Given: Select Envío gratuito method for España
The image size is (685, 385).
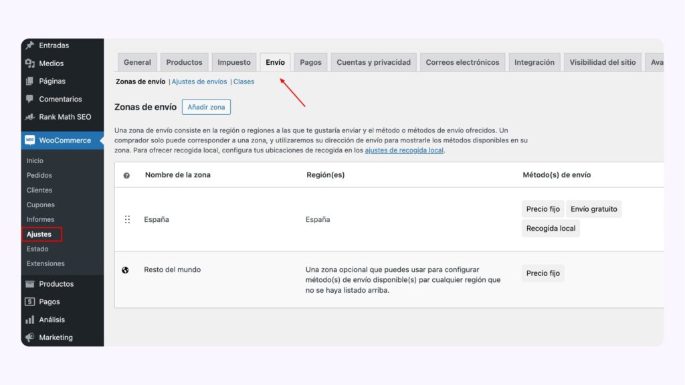Looking at the screenshot, I should pyautogui.click(x=593, y=209).
